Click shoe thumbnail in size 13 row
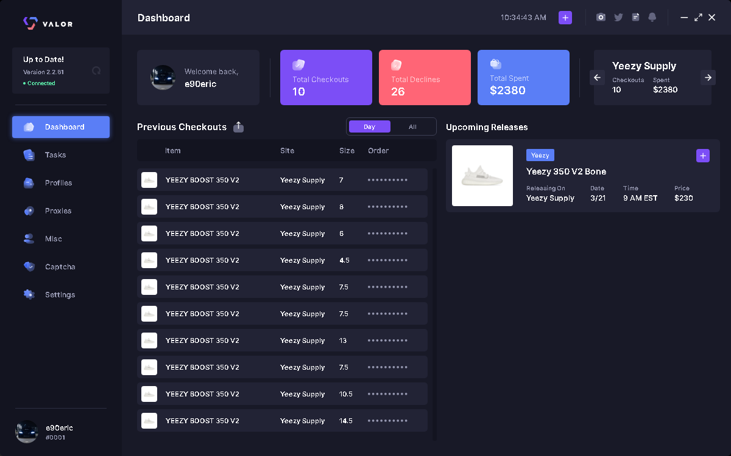 pos(149,340)
